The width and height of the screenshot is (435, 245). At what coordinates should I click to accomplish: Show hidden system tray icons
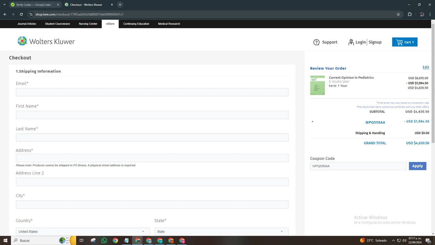393,240
